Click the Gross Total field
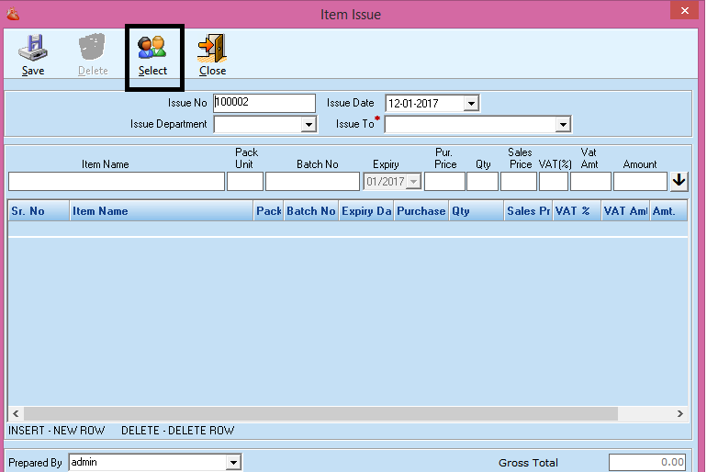This screenshot has height=472, width=707. pyautogui.click(x=647, y=463)
